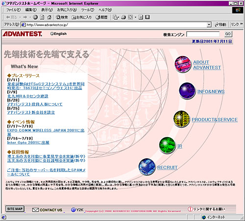The image size is (245, 221).
Task: Open the CONTACT US link
Action: coord(51,210)
